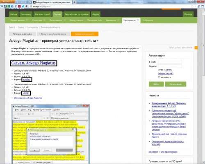Click the green 'Регистрация' button

(175, 84)
